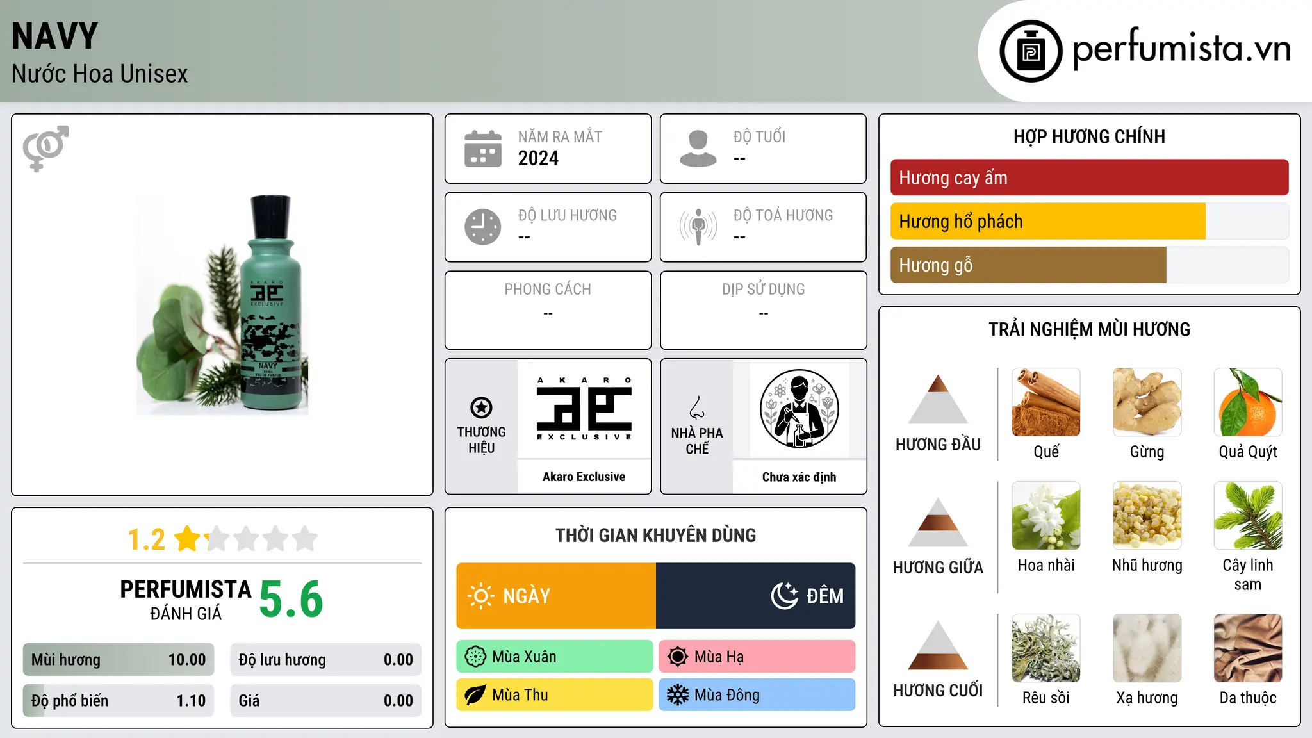Click the Quế cinnamon note image
The width and height of the screenshot is (1312, 738).
tap(1046, 402)
